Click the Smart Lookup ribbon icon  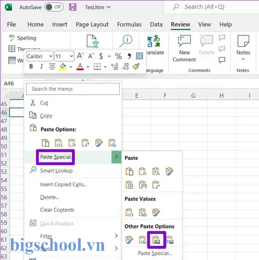coord(126,41)
